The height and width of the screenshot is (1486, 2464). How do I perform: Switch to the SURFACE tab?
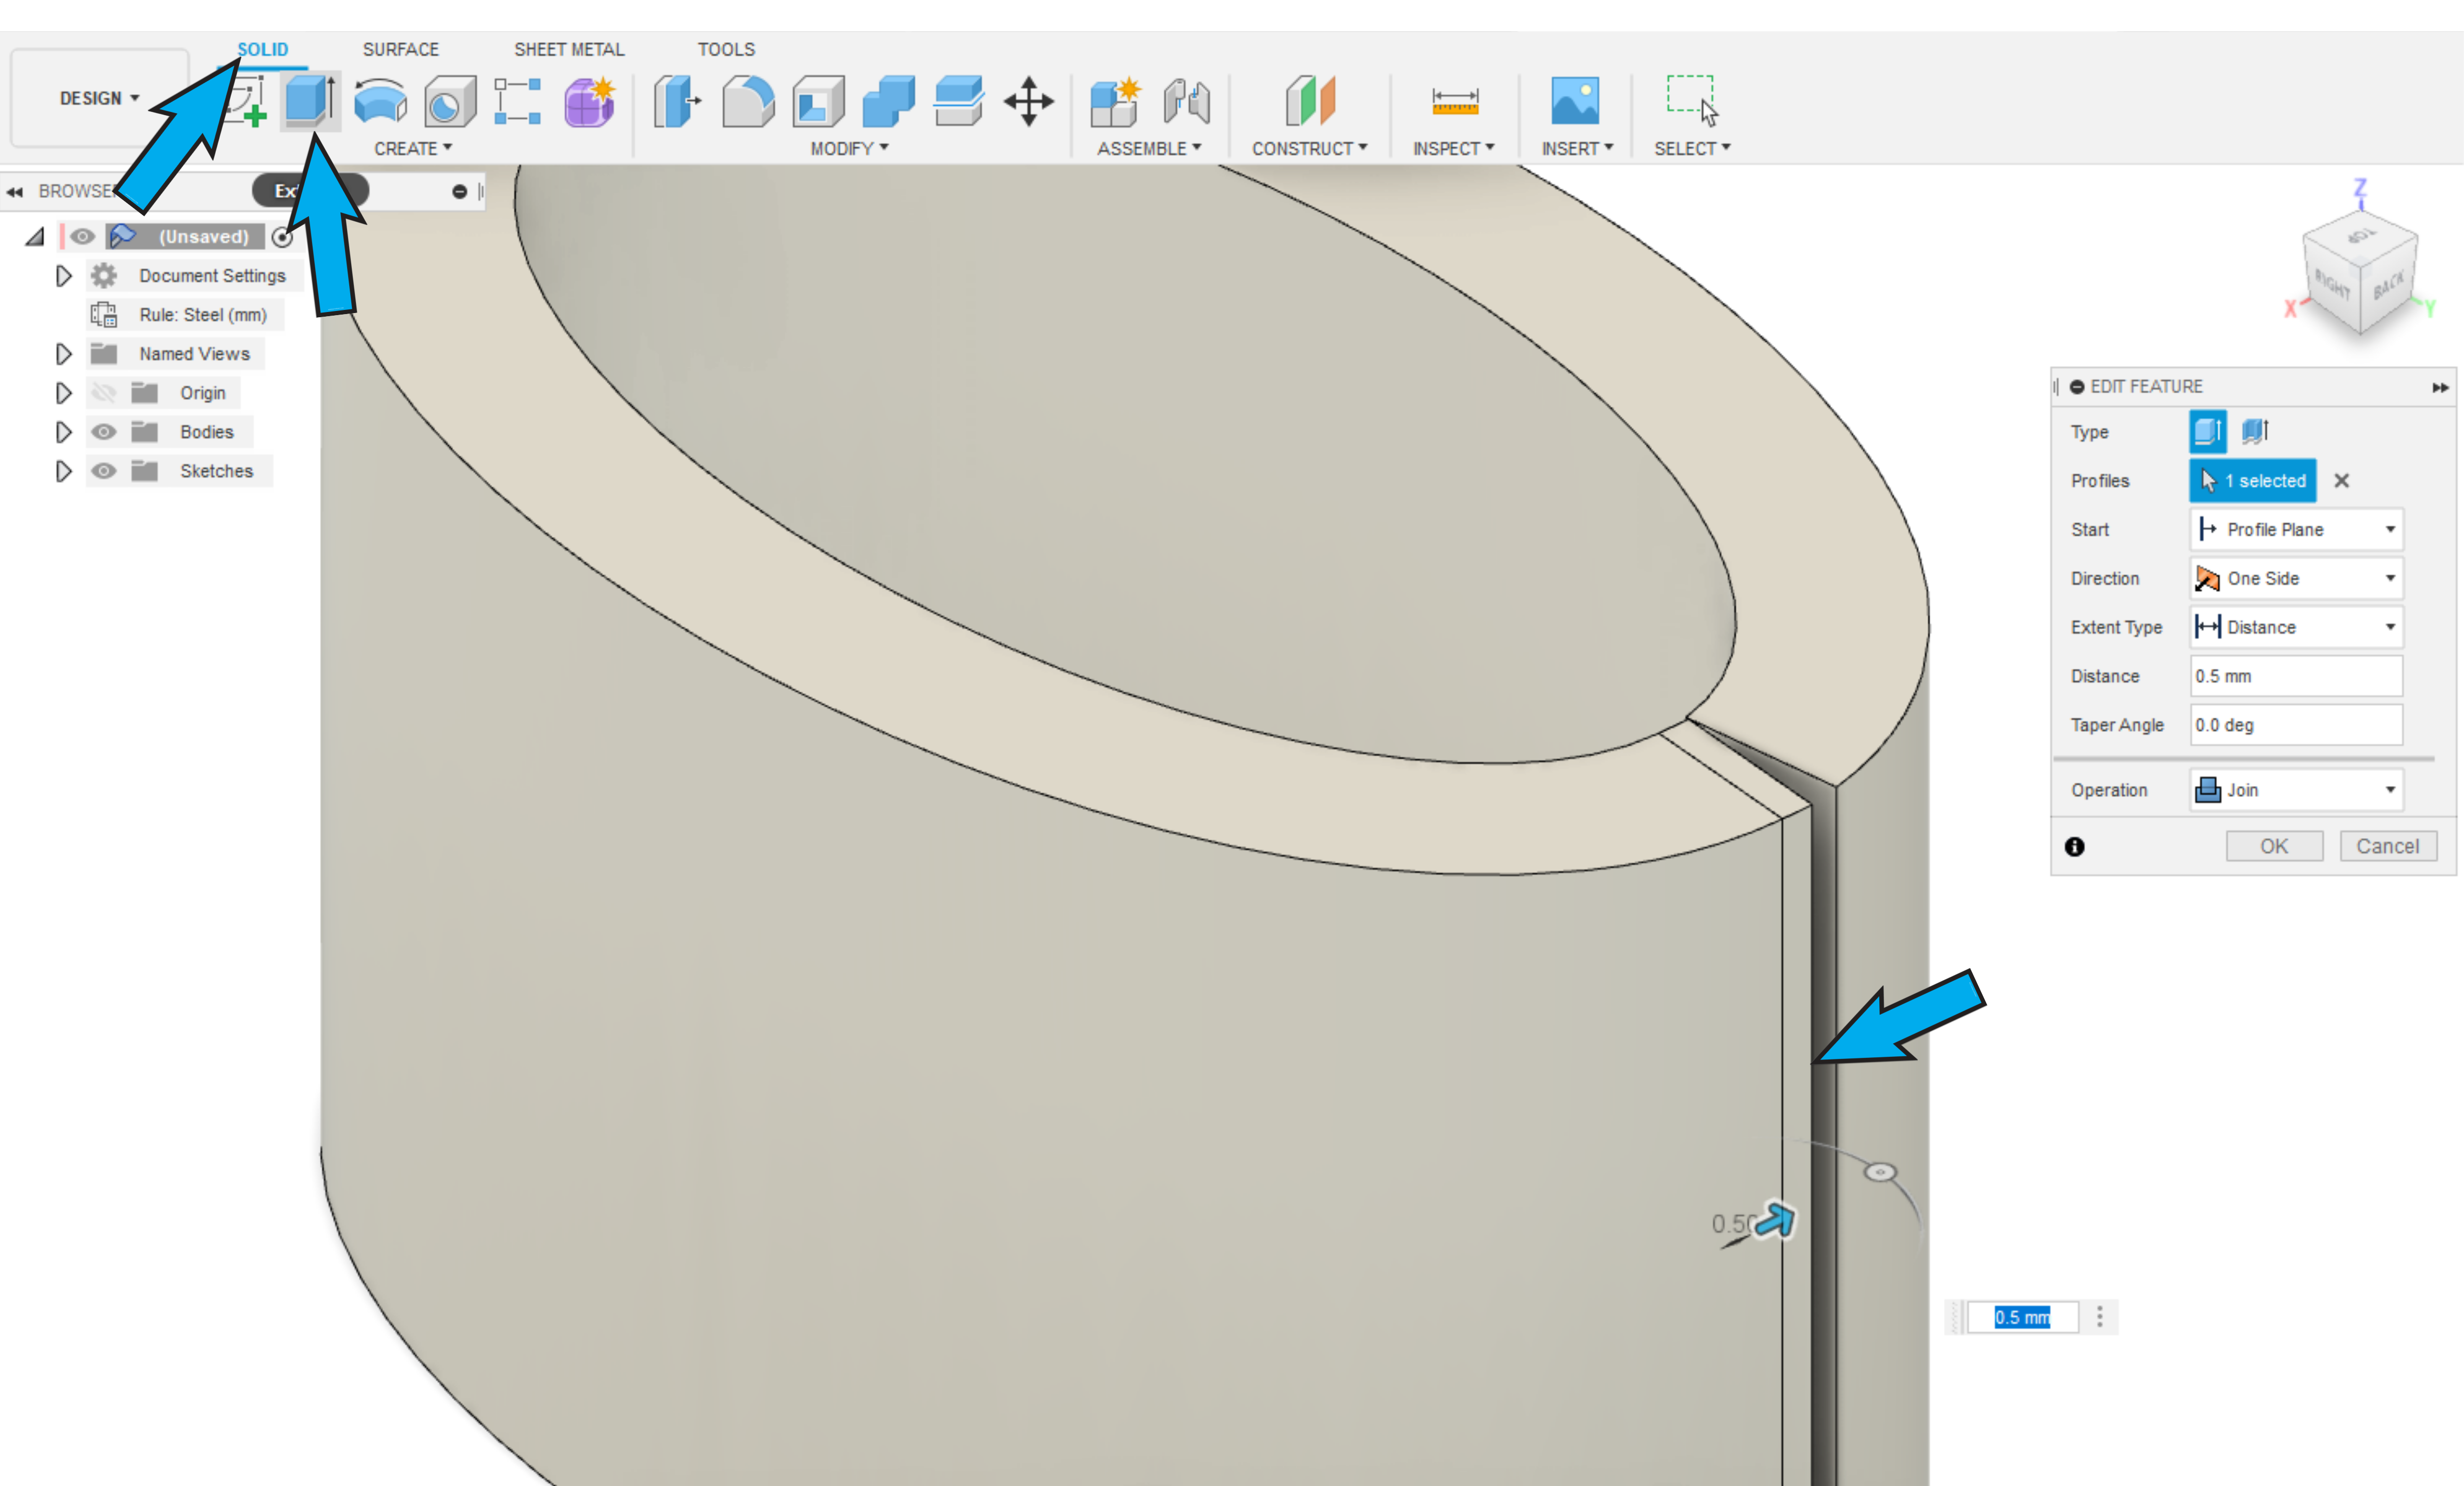400,49
